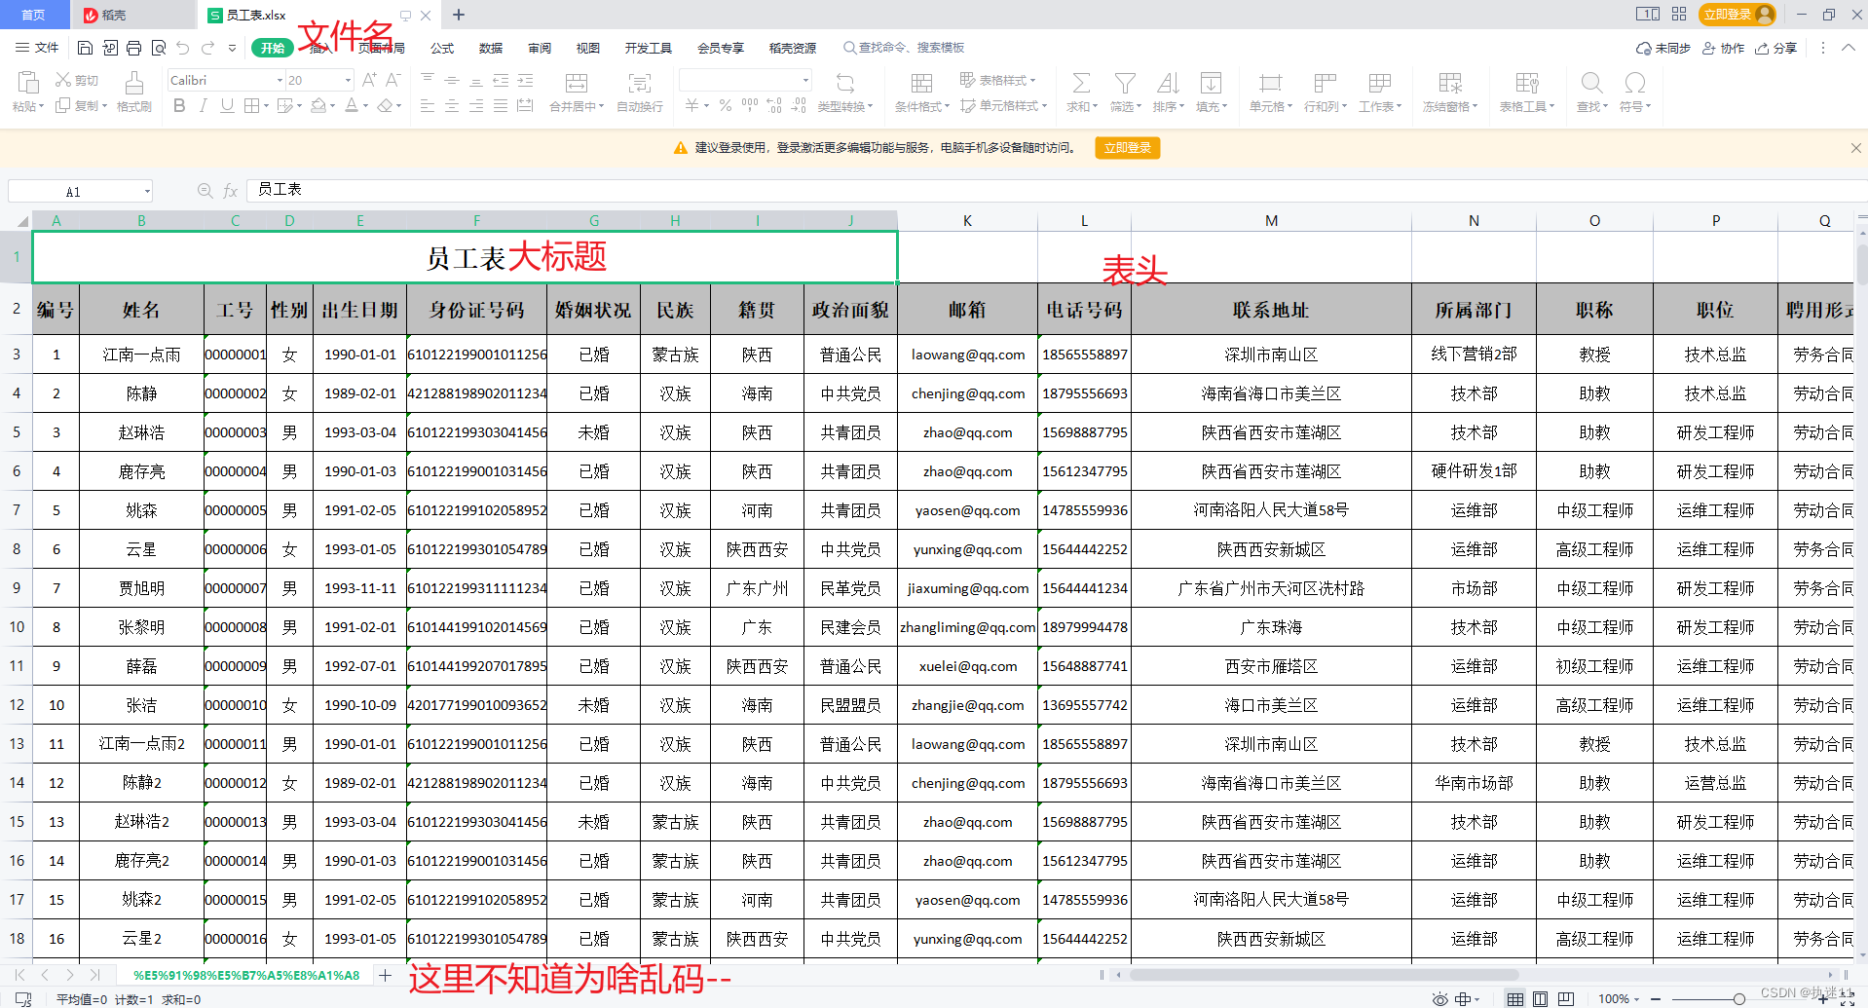The image size is (1868, 1008).
Task: Open the font size 20 dropdown
Action: (x=348, y=80)
